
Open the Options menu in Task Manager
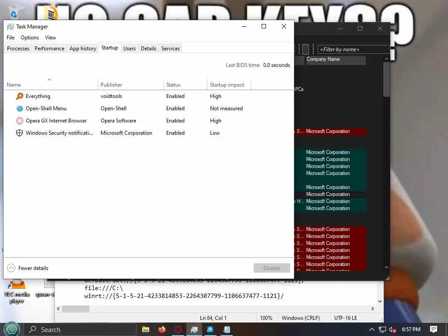click(x=30, y=38)
